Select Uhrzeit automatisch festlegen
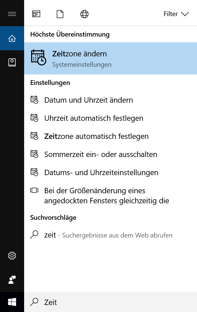Screen dimensions: 197x312 [93, 118]
